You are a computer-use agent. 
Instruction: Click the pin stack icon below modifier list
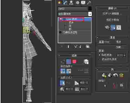point(61,47)
